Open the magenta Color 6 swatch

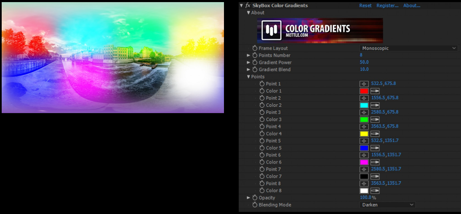(364, 162)
